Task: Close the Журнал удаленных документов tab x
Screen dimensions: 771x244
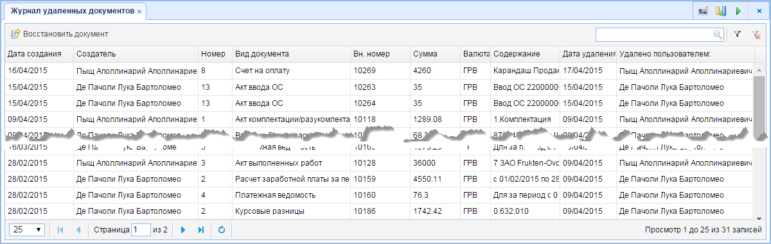Action: [139, 12]
